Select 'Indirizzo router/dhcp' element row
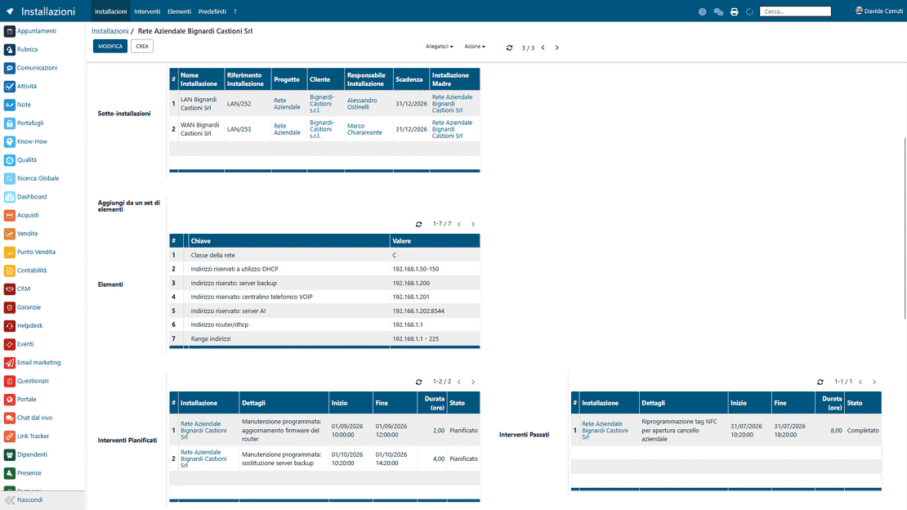The image size is (907, 510). pos(324,324)
